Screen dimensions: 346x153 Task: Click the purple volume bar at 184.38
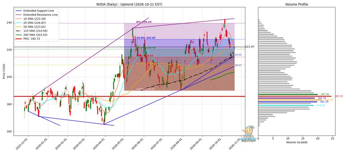[x=286, y=98]
